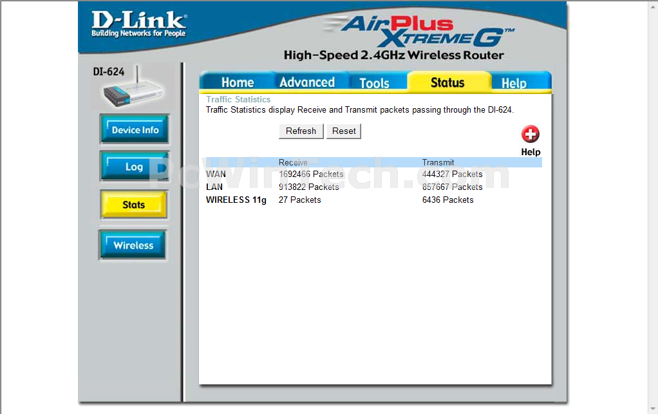Click the Traffic Statistics heading
The image size is (658, 414).
point(238,99)
